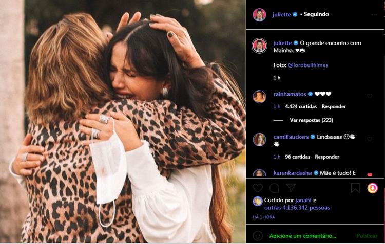The height and width of the screenshot is (244, 385).
Task: Share the post via paper plane icon
Action: 291,188
